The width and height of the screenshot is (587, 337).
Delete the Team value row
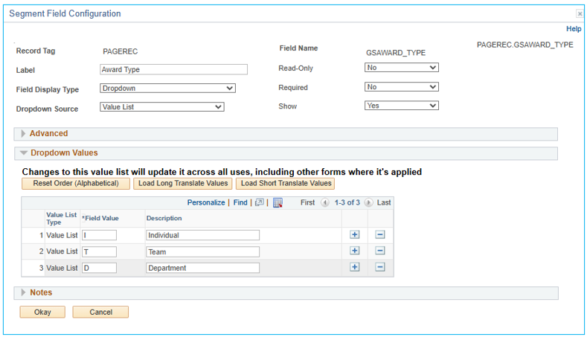[x=380, y=251]
